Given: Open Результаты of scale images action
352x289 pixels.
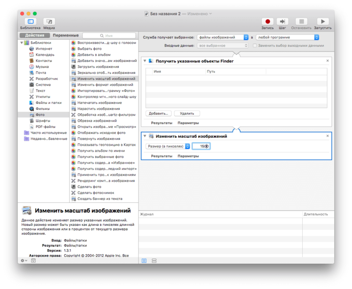Looking at the screenshot, I should coord(161,156).
